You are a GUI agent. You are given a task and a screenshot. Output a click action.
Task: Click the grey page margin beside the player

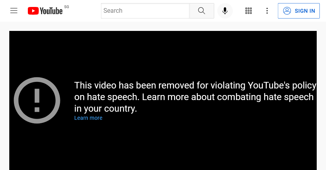click(5, 100)
